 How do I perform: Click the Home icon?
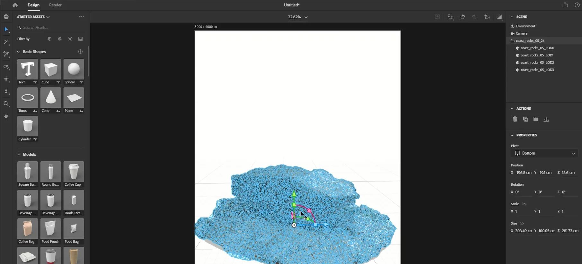click(15, 5)
